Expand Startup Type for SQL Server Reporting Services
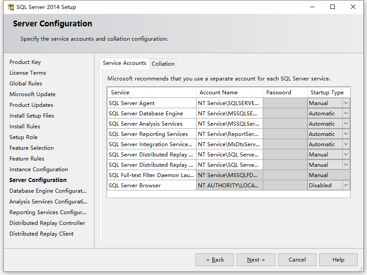 [346, 134]
